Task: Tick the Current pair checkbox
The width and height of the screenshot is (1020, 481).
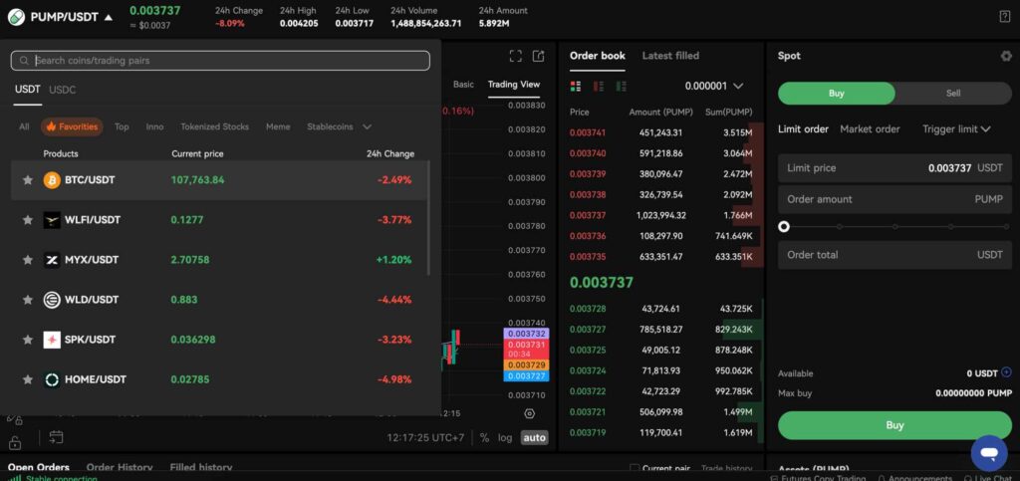Action: point(635,468)
